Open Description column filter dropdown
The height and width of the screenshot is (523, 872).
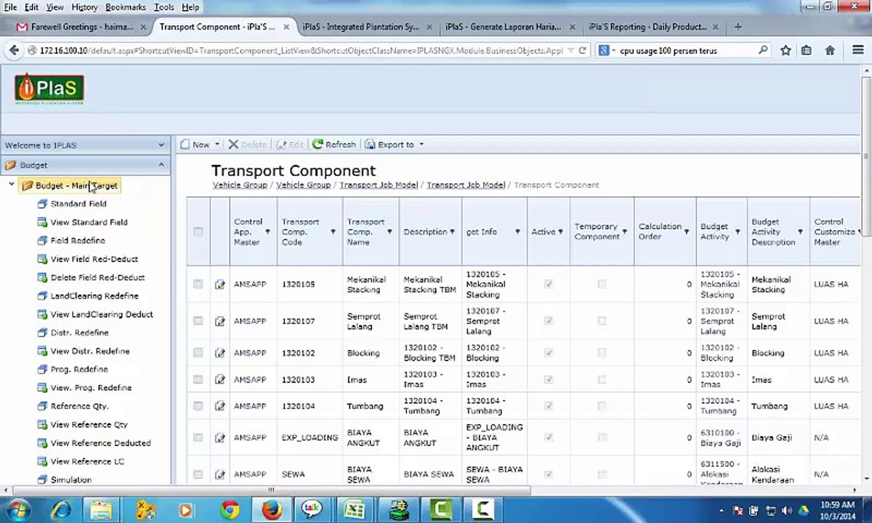pyautogui.click(x=453, y=232)
